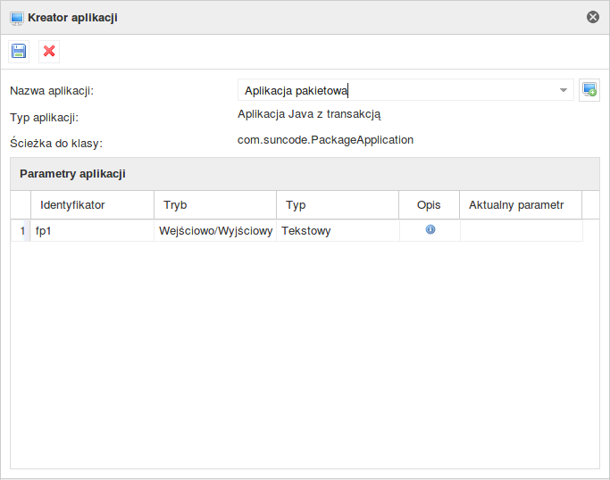Click the red X cancel icon
This screenshot has height=480, width=610.
(49, 52)
